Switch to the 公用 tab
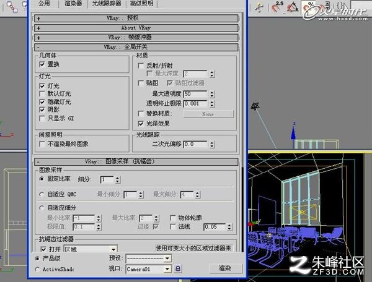This screenshot has height=282, width=372. coord(44,4)
